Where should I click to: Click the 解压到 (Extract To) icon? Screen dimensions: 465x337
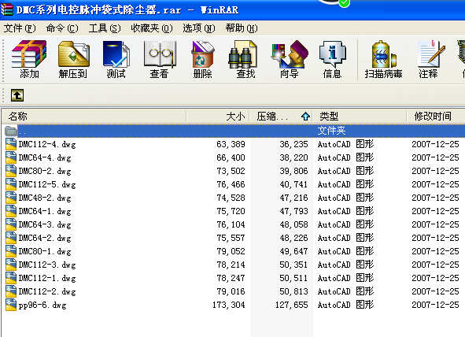[x=73, y=59]
